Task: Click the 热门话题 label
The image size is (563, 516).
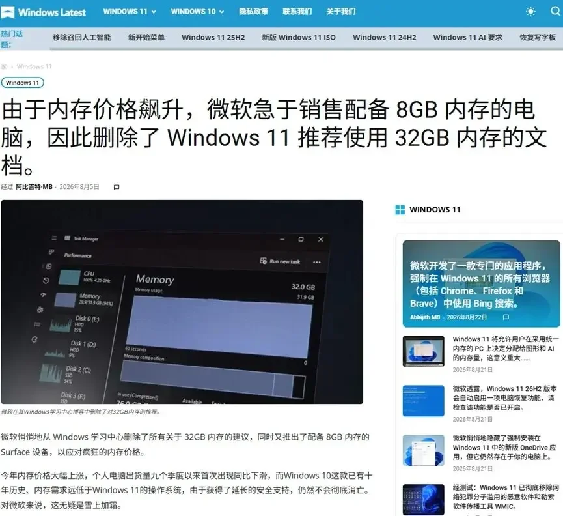Action: tap(12, 39)
